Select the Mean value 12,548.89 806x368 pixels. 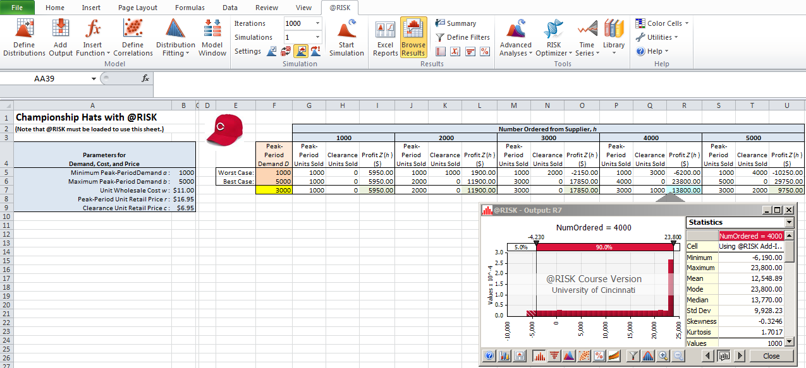pos(751,278)
